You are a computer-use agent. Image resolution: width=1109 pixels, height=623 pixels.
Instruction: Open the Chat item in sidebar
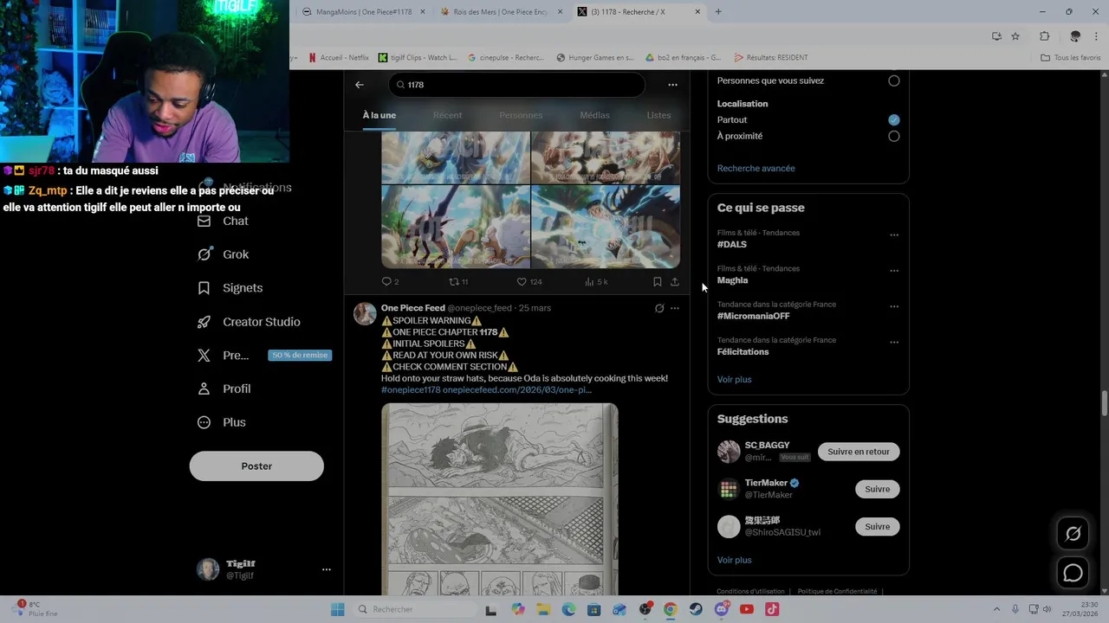coord(223,221)
